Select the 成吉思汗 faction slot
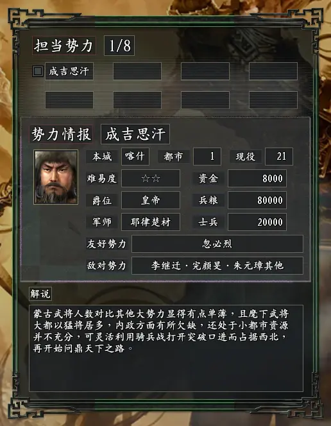Viewport: 331px width, 426px height. (69, 71)
